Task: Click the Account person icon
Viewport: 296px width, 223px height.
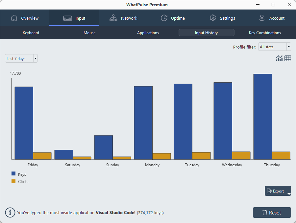Action: click(x=262, y=18)
